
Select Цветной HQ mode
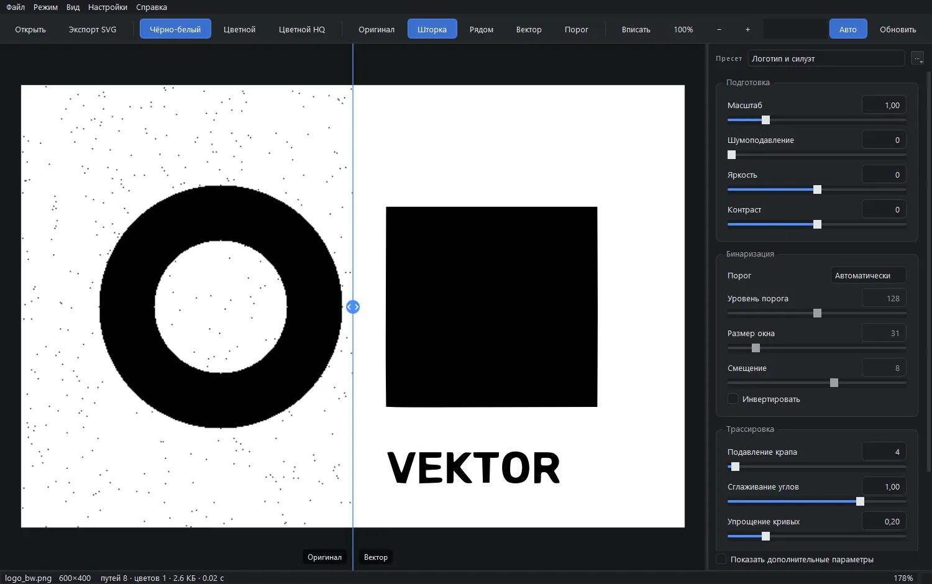pyautogui.click(x=302, y=29)
